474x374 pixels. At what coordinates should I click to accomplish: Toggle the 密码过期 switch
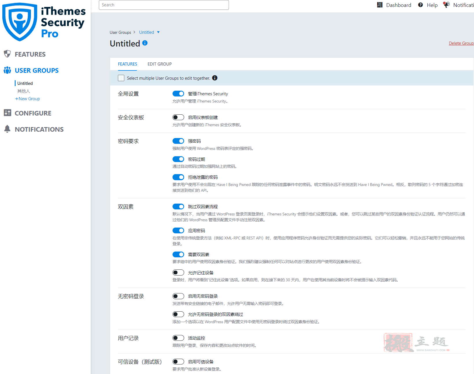pos(178,159)
